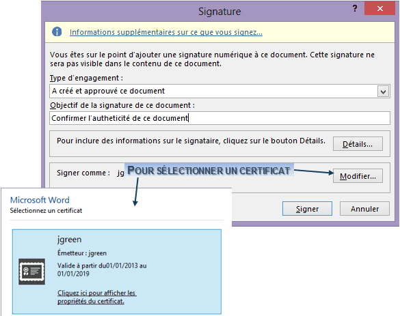
Task: Click the Modifier... button
Action: (358, 176)
